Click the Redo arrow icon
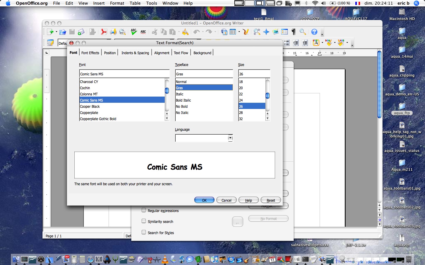Viewport: 425px width, 265px height. [x=209, y=32]
